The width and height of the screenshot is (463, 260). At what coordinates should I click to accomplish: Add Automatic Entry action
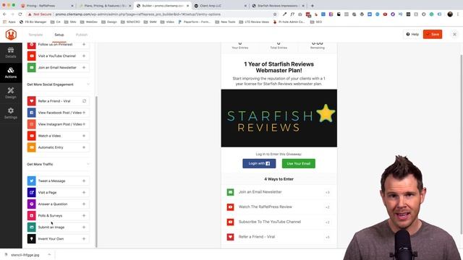tap(84, 147)
